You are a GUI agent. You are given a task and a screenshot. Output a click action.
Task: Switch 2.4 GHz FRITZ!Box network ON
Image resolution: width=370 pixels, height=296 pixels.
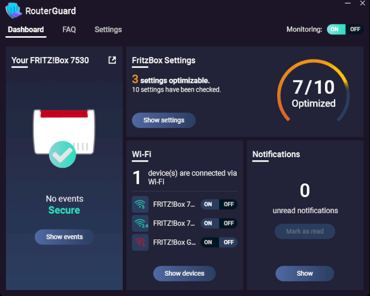[210, 223]
